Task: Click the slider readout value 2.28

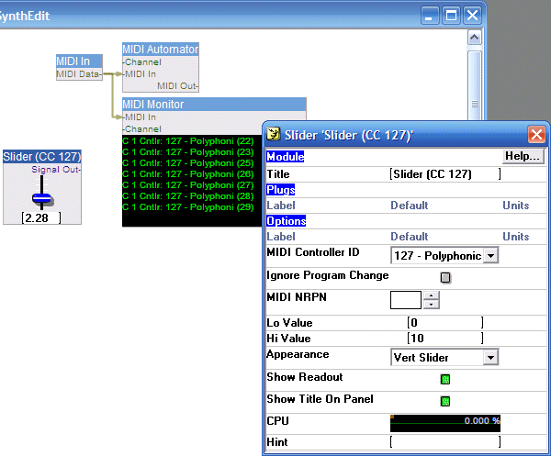Action: point(41,218)
